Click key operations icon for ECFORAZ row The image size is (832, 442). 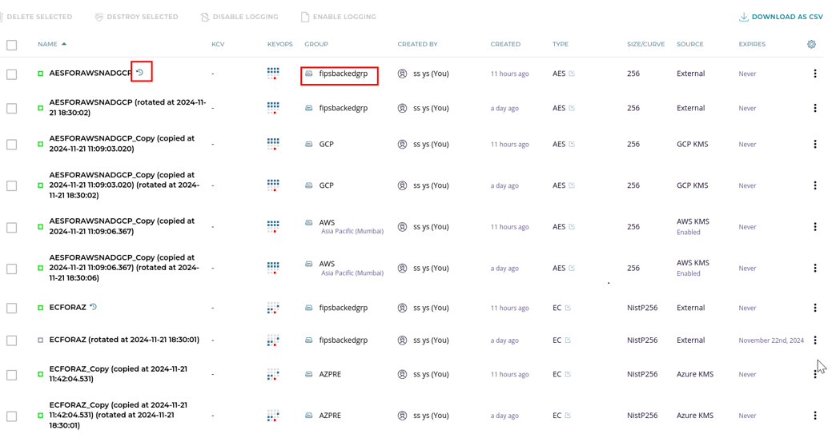coord(273,308)
